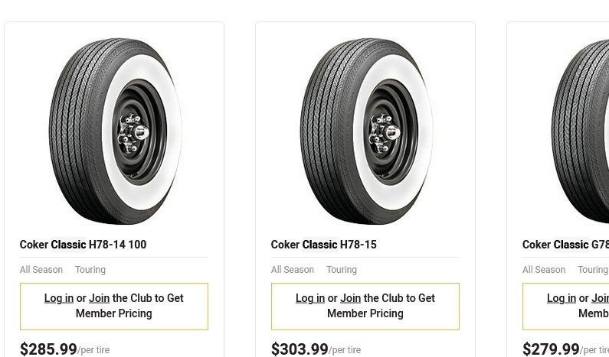Open the Coker Classic H78-14 100 product title
609x357 pixels.
[x=83, y=245]
